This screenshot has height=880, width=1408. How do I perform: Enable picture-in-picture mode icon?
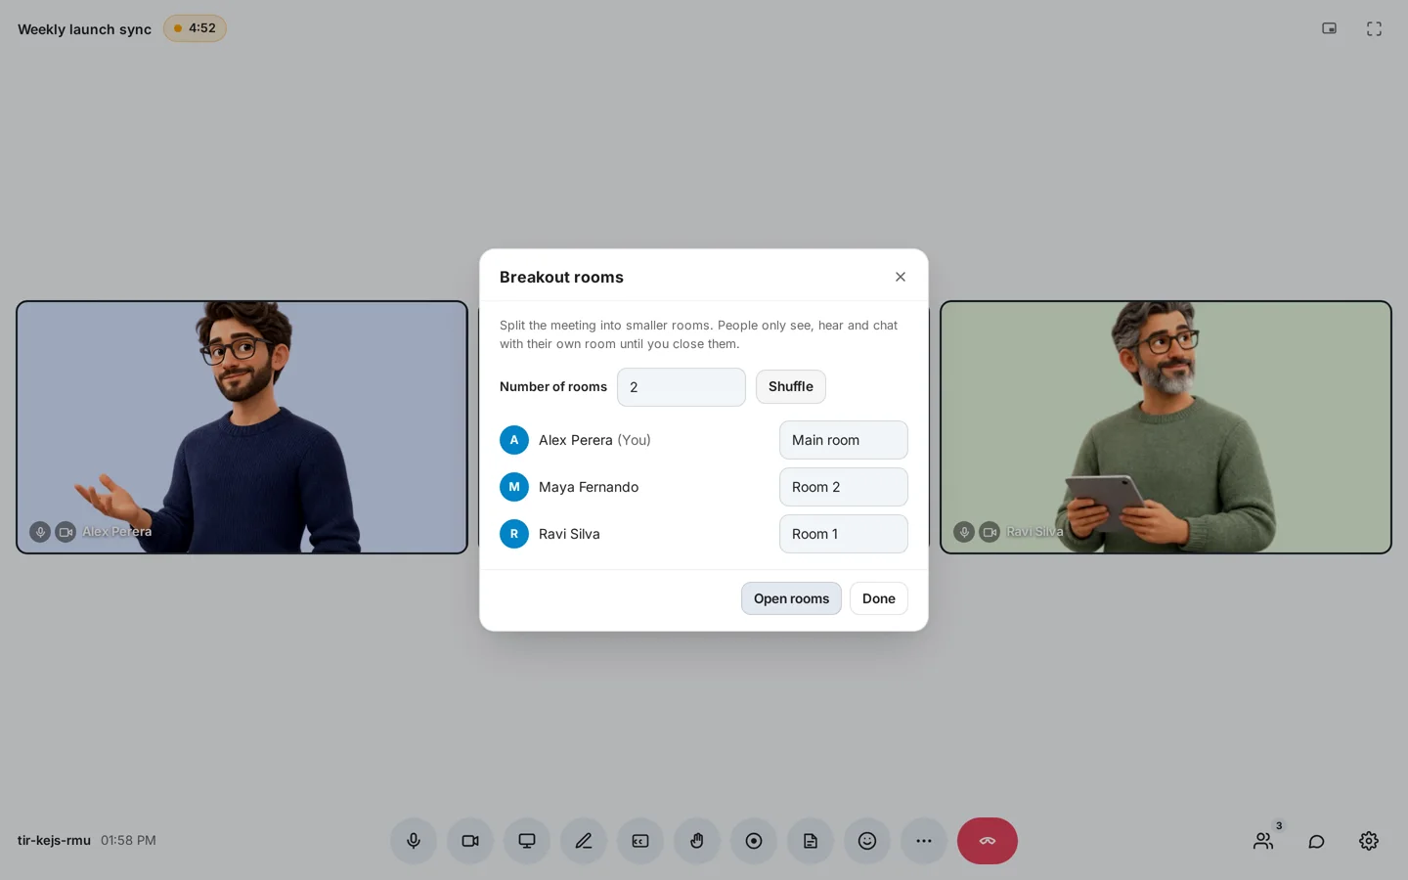coord(1329,28)
